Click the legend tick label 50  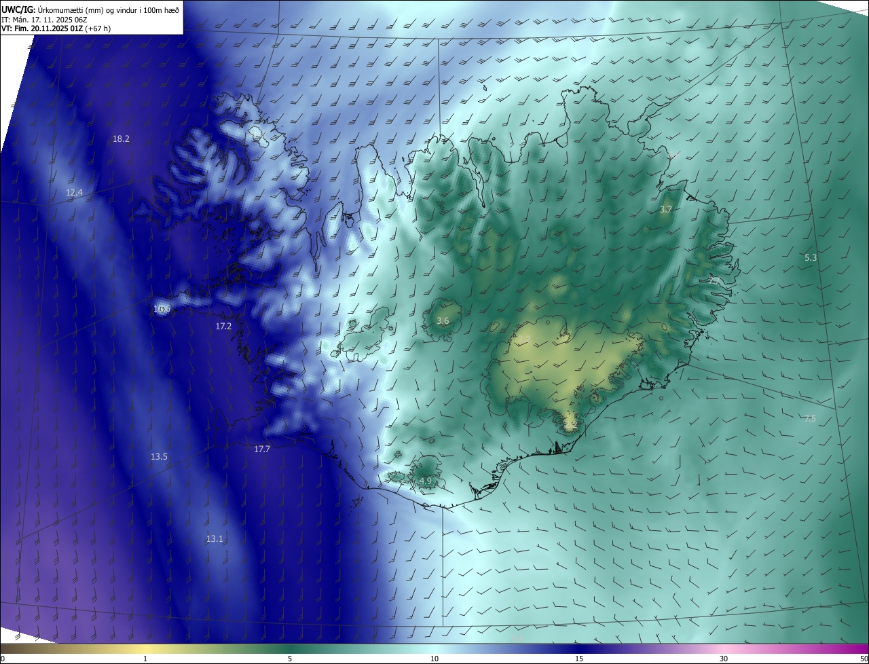pyautogui.click(x=864, y=659)
